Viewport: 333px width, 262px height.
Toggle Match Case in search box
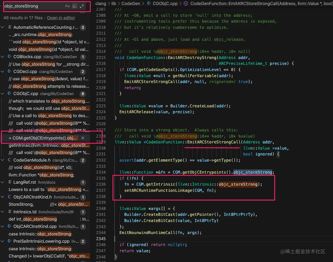pyautogui.click(x=67, y=6)
